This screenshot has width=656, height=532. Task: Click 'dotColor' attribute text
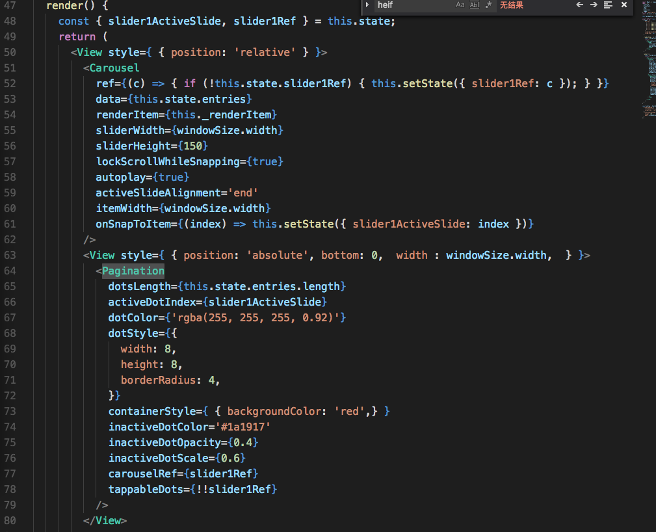(133, 317)
